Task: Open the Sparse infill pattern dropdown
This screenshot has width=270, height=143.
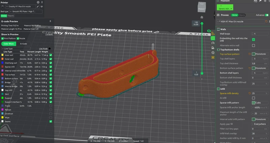Action: pos(260,103)
